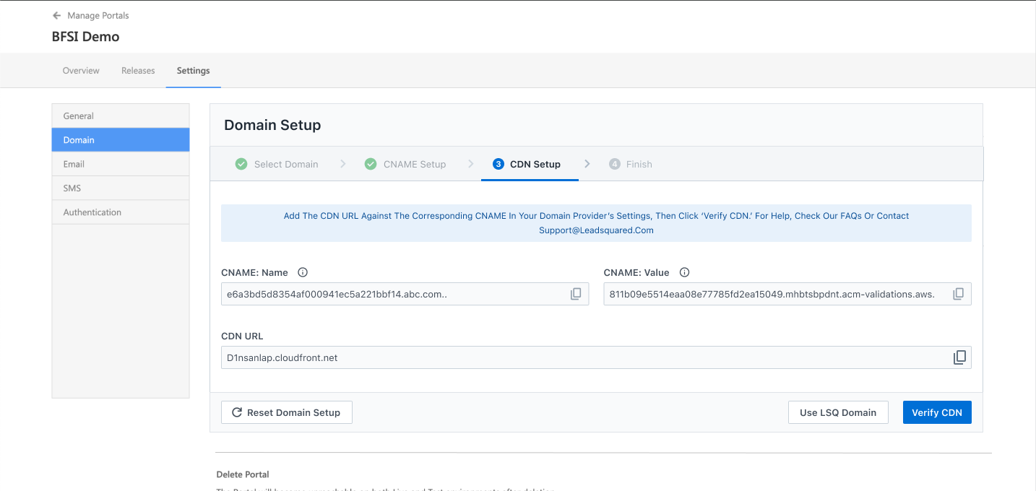Open the CNAME Value info tooltip

[684, 272]
